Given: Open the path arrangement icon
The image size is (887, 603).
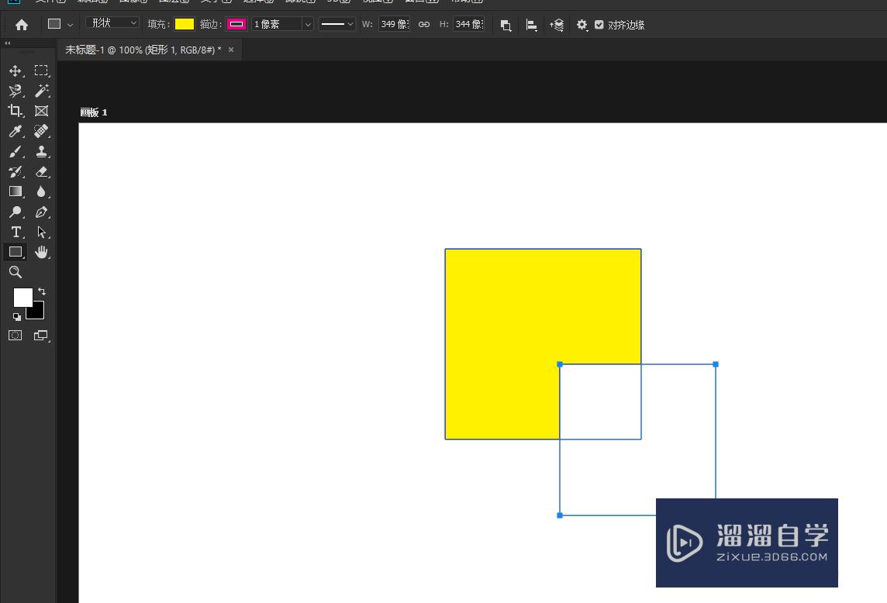Looking at the screenshot, I should pyautogui.click(x=557, y=25).
